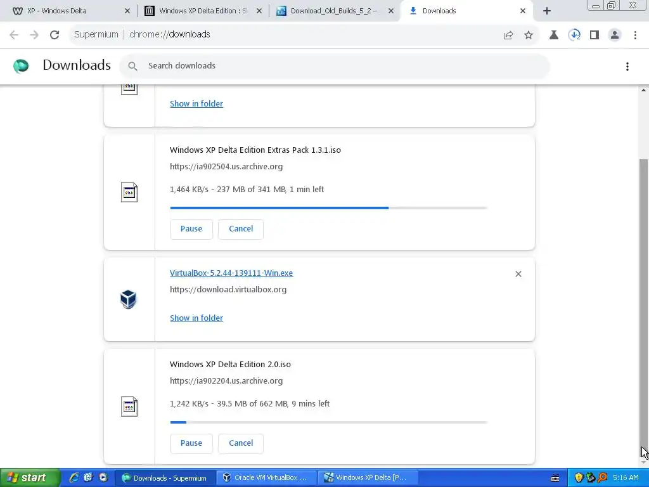Open the browser three-dot menu
Viewport: 649px width, 487px height.
coord(635,36)
